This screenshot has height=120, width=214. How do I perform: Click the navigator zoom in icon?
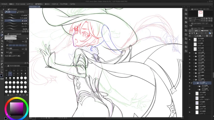(x=204, y=18)
